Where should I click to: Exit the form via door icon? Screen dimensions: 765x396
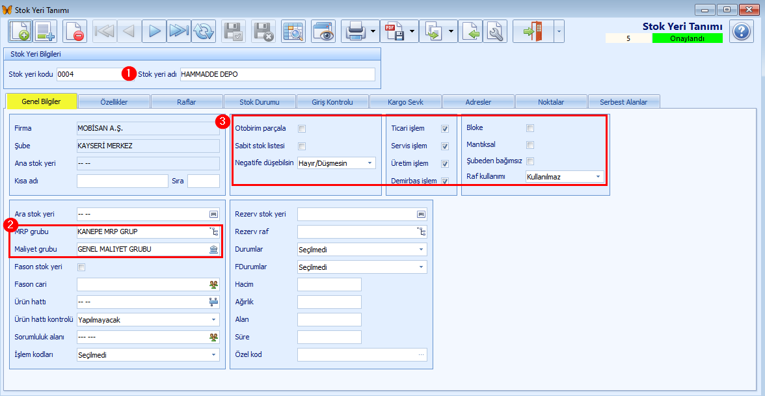point(533,32)
